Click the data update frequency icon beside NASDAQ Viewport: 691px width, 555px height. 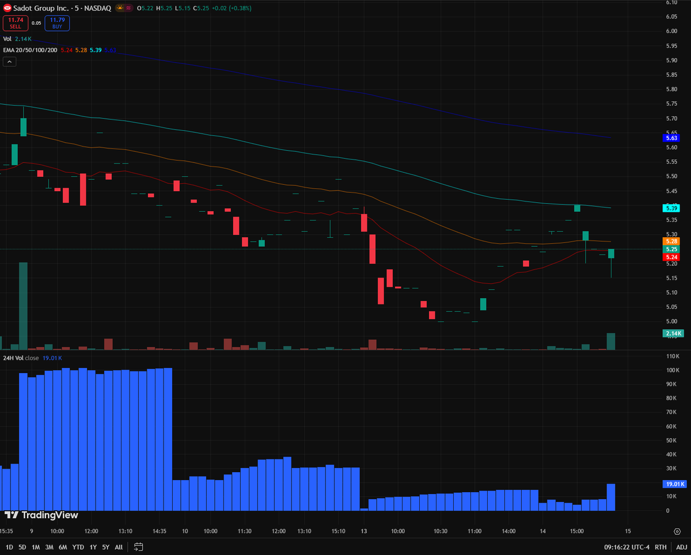128,9
